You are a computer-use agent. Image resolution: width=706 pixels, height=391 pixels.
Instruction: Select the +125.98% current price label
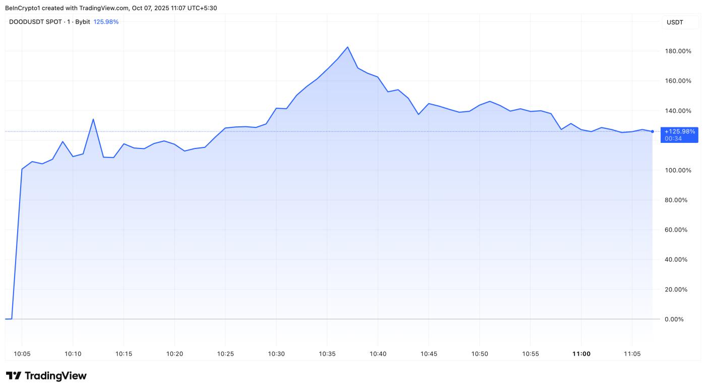pyautogui.click(x=679, y=131)
